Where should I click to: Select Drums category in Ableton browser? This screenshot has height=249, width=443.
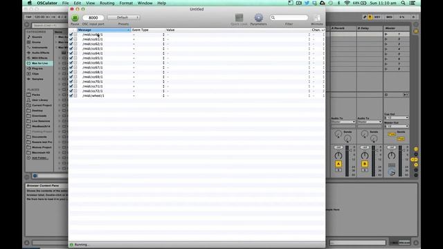point(36,42)
